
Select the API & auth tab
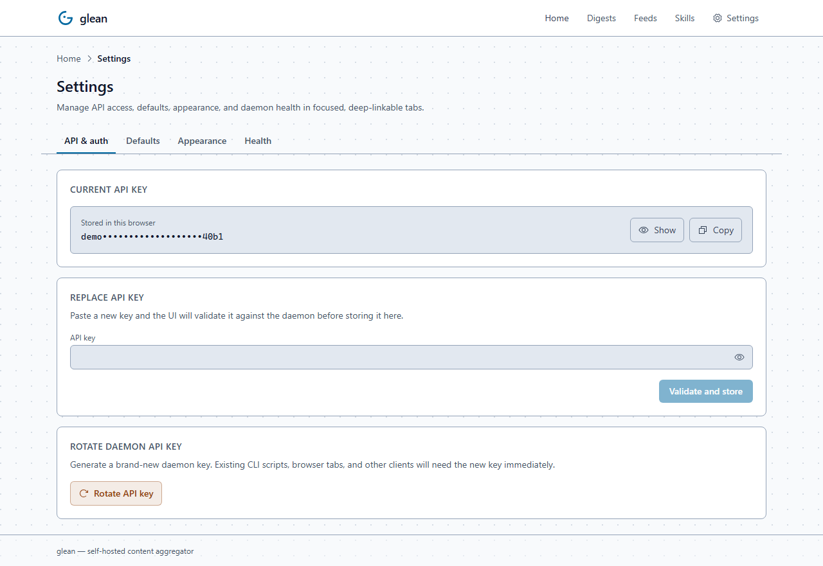(86, 141)
